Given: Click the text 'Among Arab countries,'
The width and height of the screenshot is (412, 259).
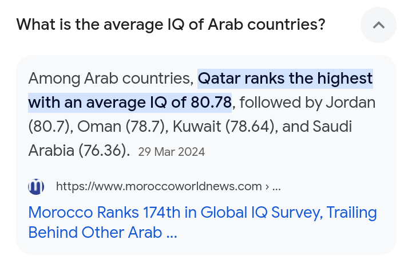Looking at the screenshot, I should point(110,79).
